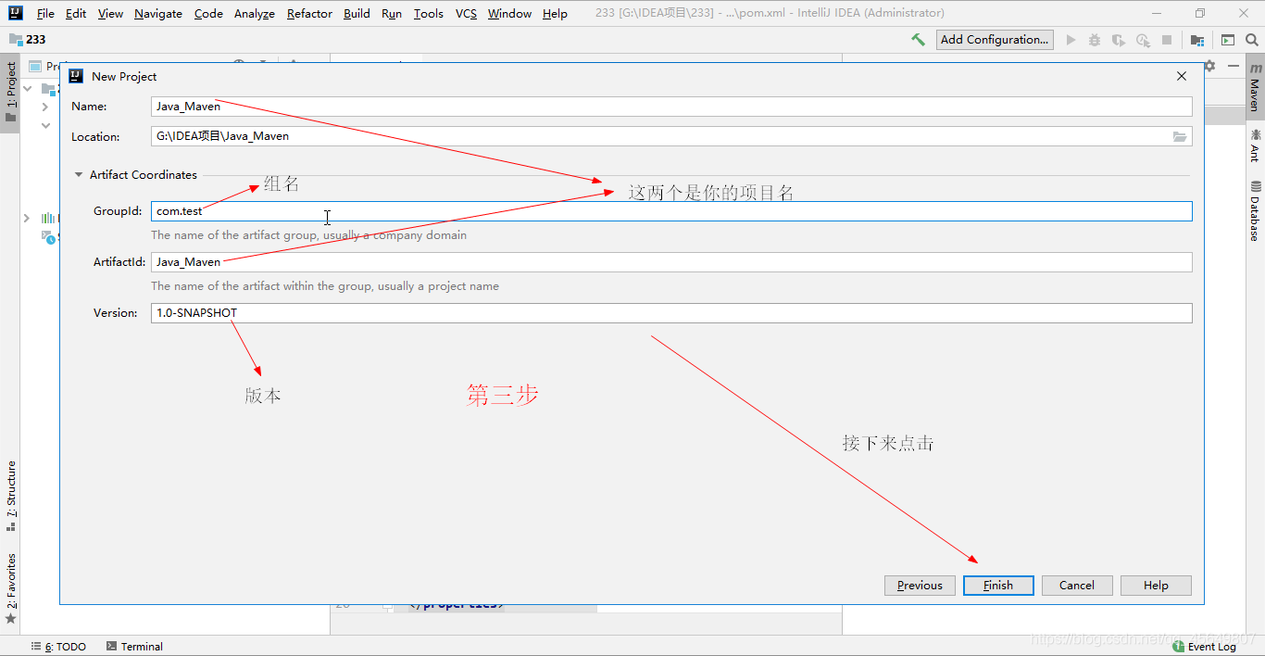Click the Stop square icon in toolbar

coord(1167,40)
